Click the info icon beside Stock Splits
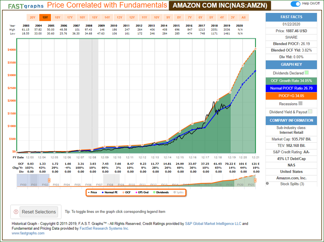This screenshot has height=242, width=324. tap(267, 184)
